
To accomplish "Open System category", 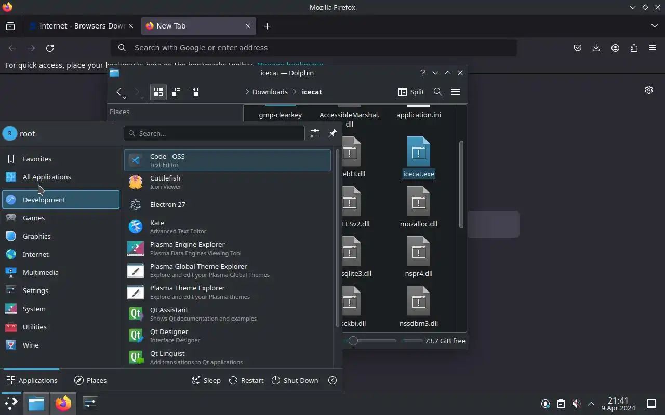I will [x=61, y=309].
